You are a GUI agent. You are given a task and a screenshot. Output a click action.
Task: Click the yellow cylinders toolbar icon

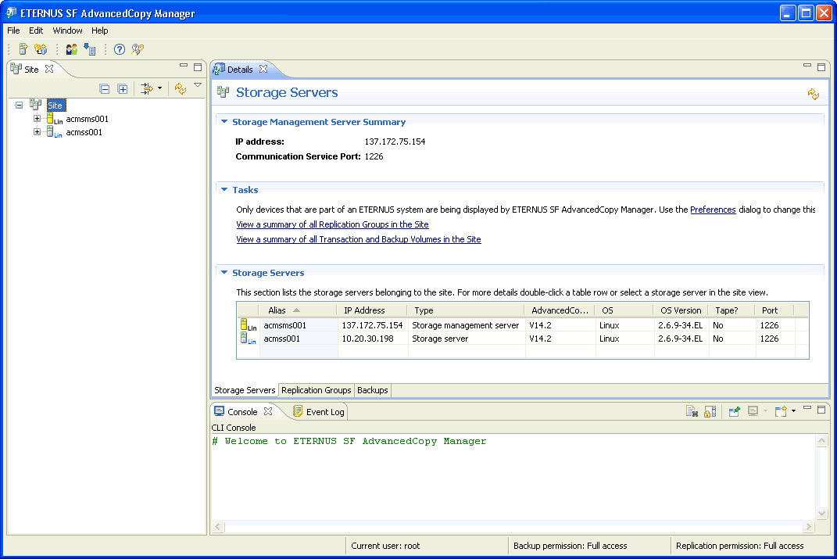click(x=41, y=49)
